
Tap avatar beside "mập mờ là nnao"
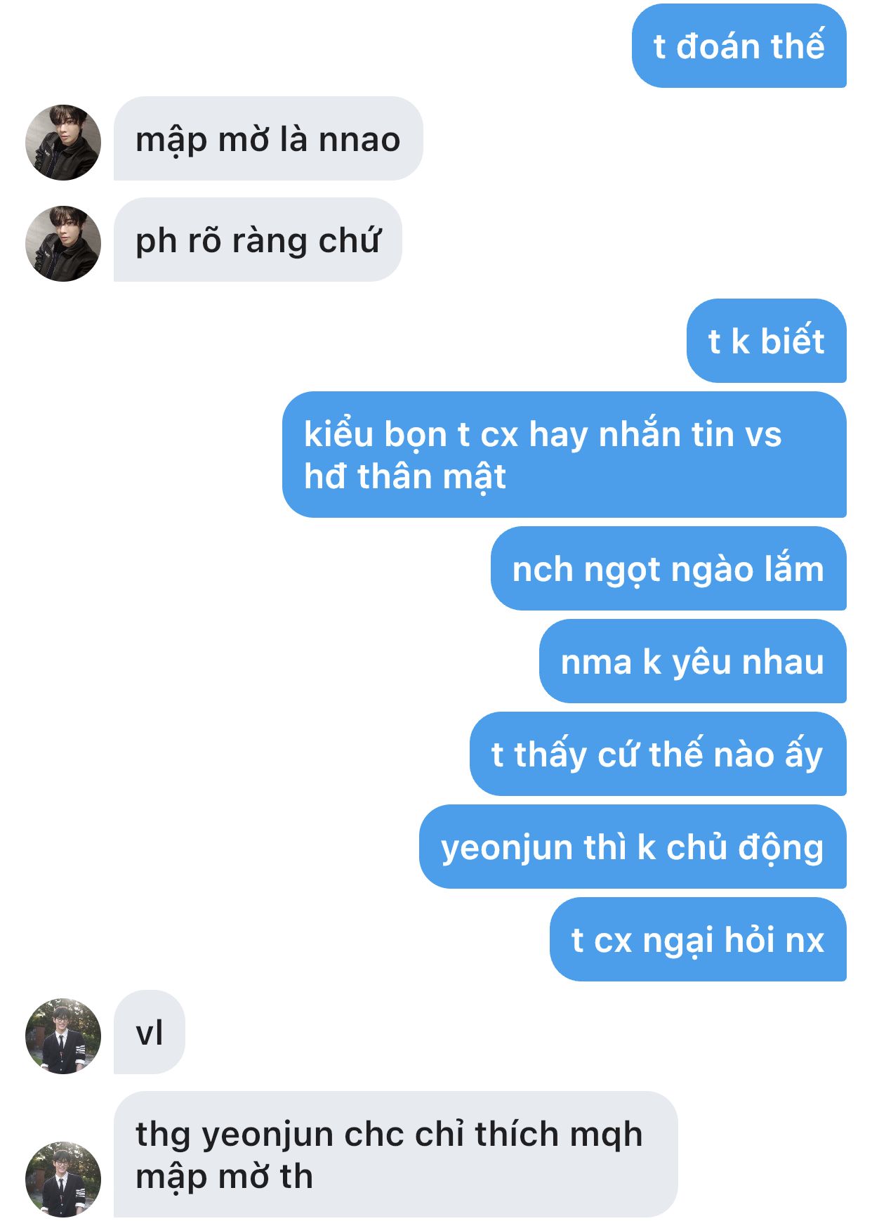63,143
